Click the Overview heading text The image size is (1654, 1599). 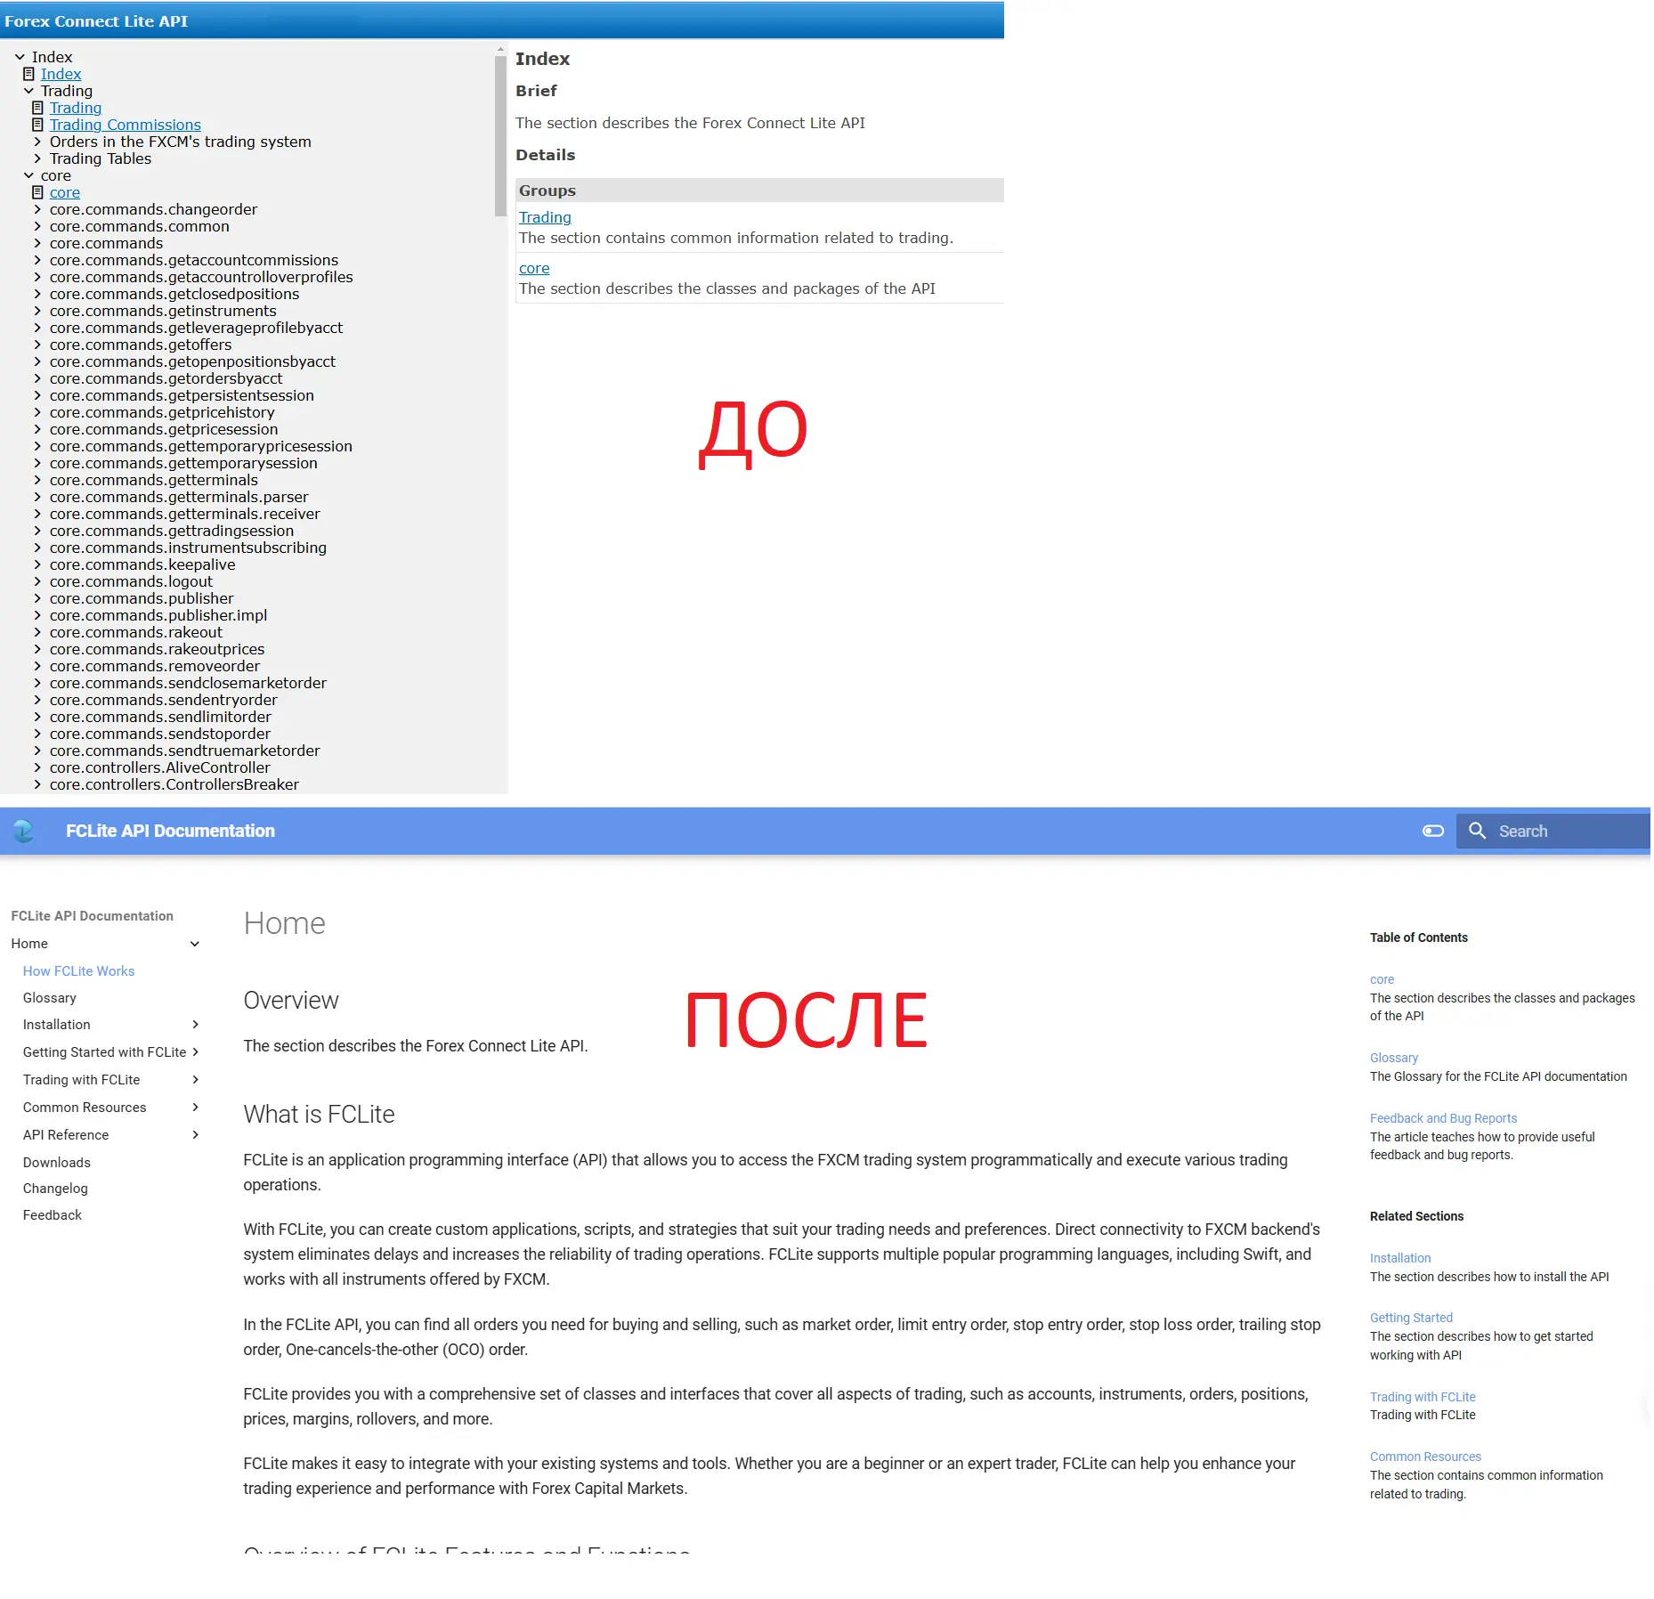(291, 1001)
